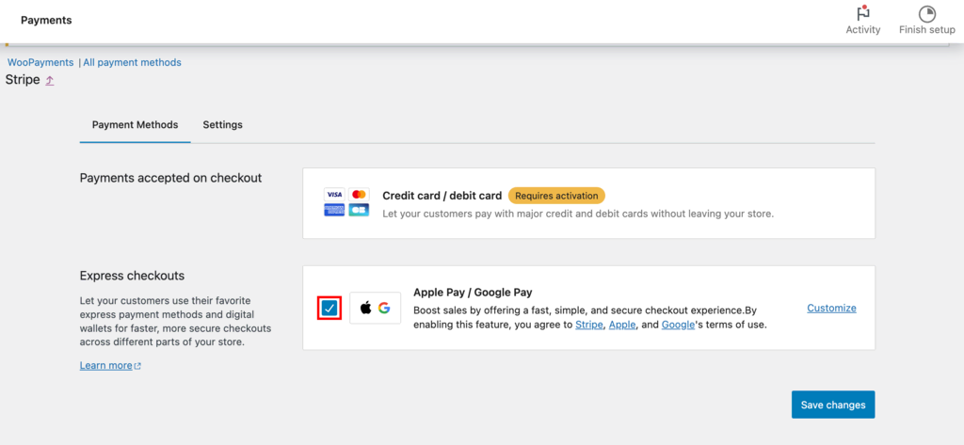
Task: Click the Credit card / debit card title
Action: point(442,196)
